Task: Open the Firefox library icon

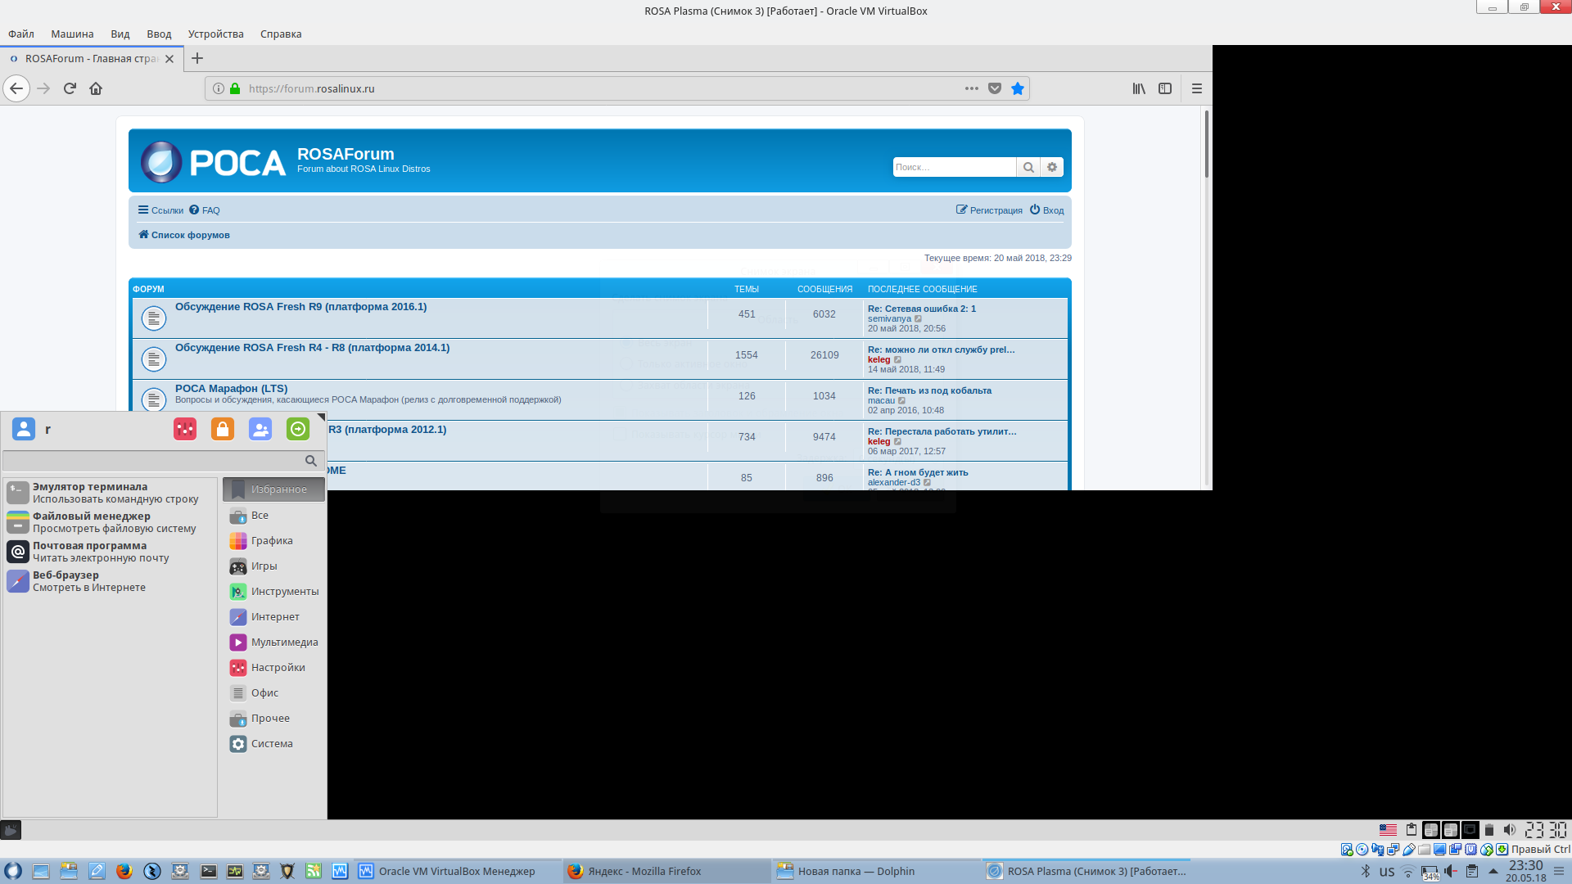Action: [x=1139, y=88]
